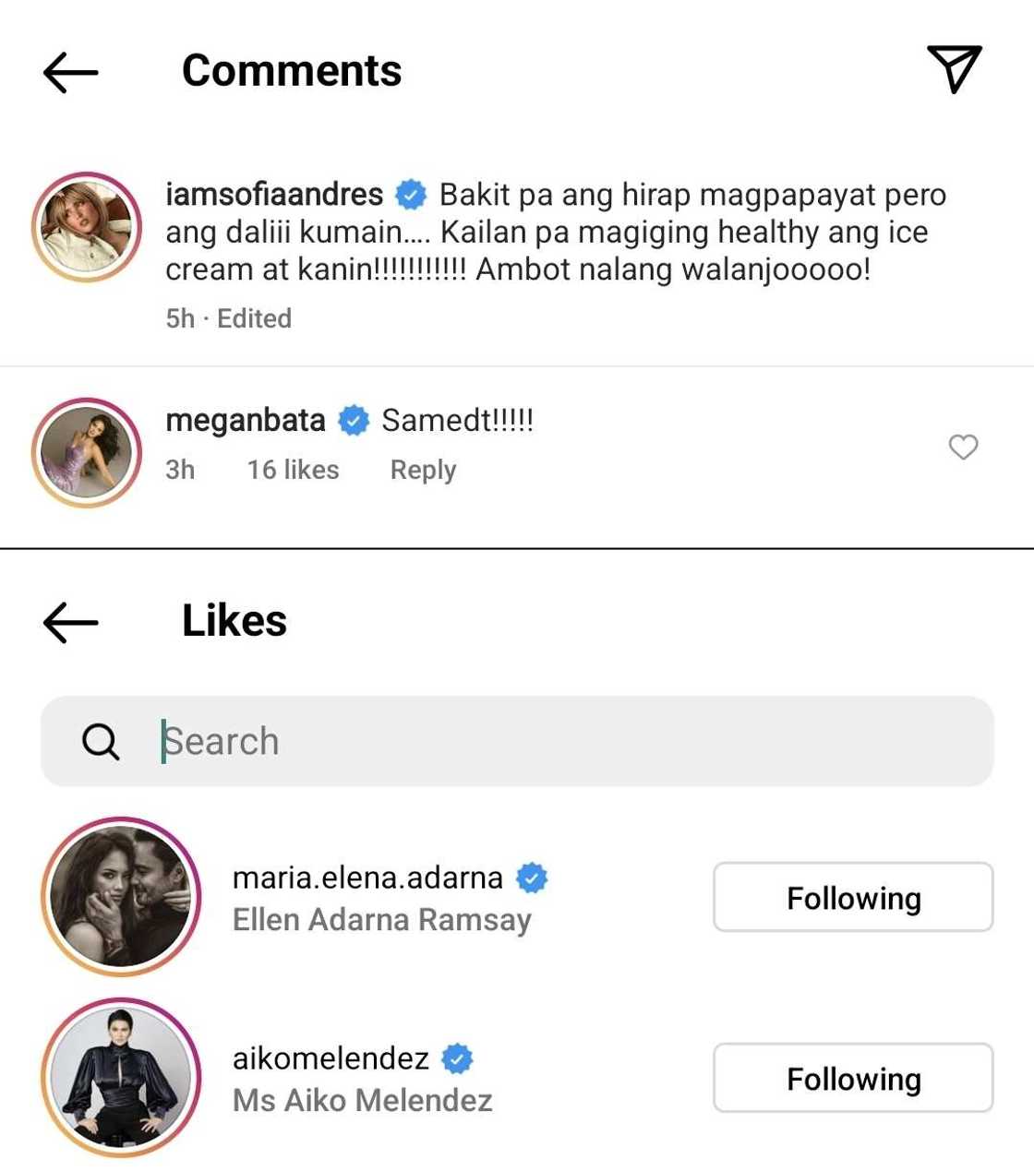Open meganbata profile picture
The height and width of the screenshot is (1171, 1034).
[x=87, y=453]
